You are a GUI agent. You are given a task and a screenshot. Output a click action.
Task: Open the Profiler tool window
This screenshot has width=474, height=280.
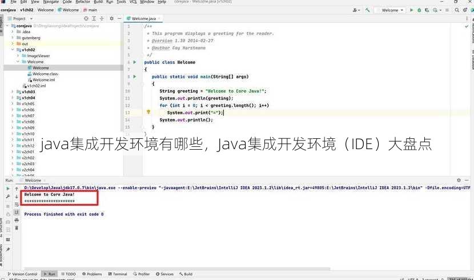pyautogui.click(x=141, y=274)
